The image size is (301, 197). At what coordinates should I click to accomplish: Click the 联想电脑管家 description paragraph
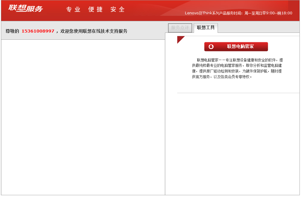point(237,68)
